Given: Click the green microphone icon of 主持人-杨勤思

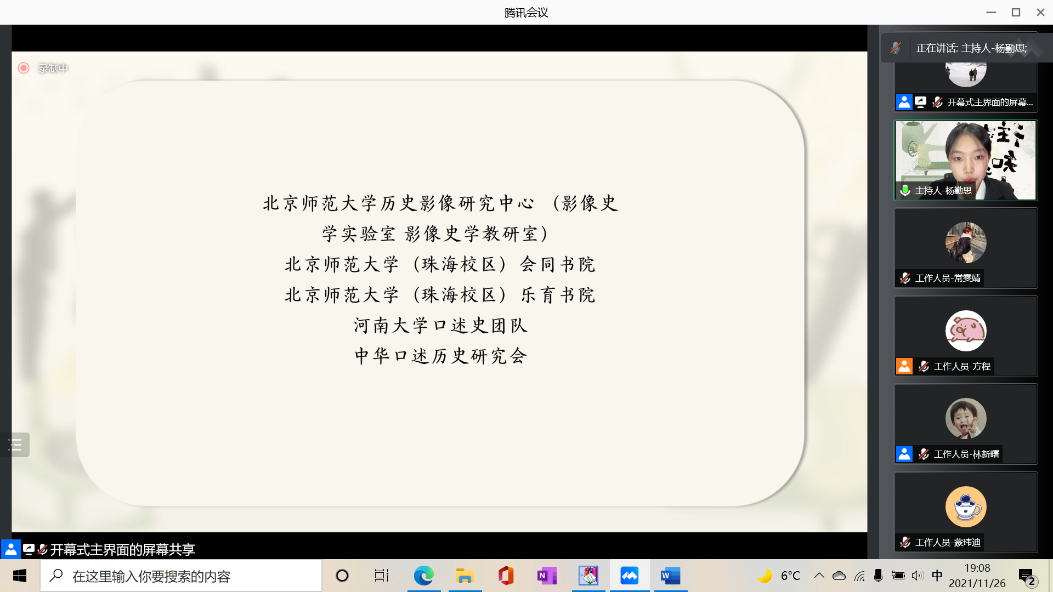Looking at the screenshot, I should coord(905,190).
